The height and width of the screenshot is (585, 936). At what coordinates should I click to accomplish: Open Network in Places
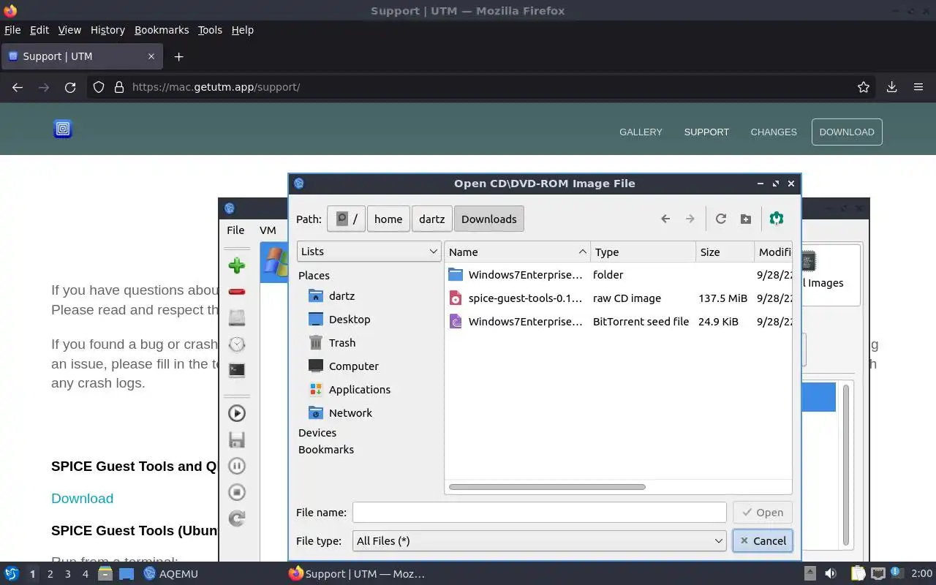click(350, 413)
